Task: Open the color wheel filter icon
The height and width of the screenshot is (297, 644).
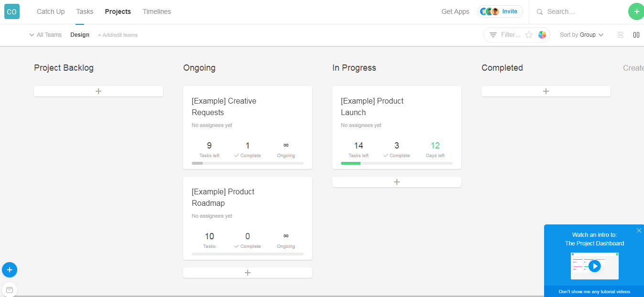Action: coord(542,35)
